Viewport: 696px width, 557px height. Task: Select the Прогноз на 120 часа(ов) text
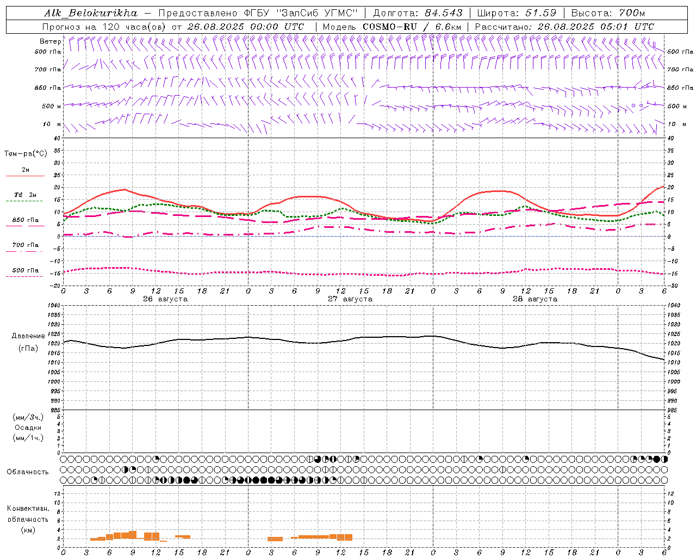[105, 27]
